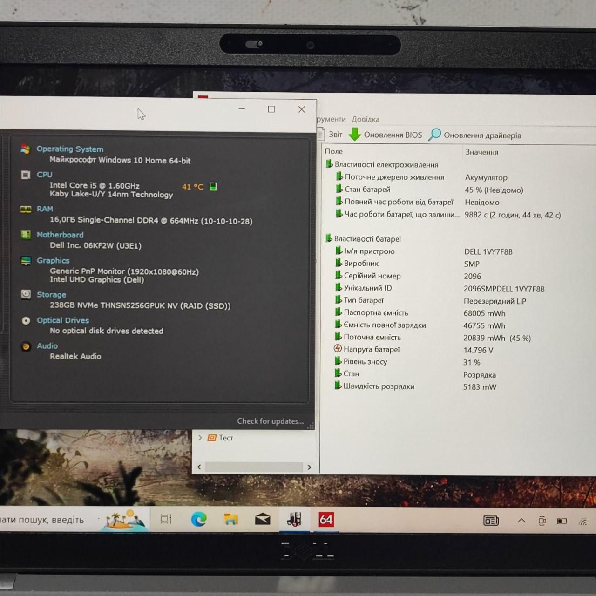Click the Напруга батареї voltage icon
The width and height of the screenshot is (596, 596).
(338, 349)
